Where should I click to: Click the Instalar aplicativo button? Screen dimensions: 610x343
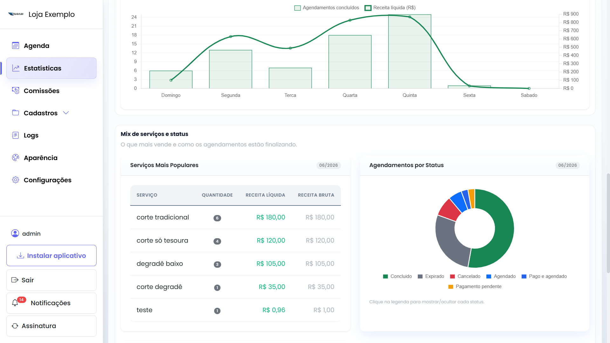(x=51, y=255)
